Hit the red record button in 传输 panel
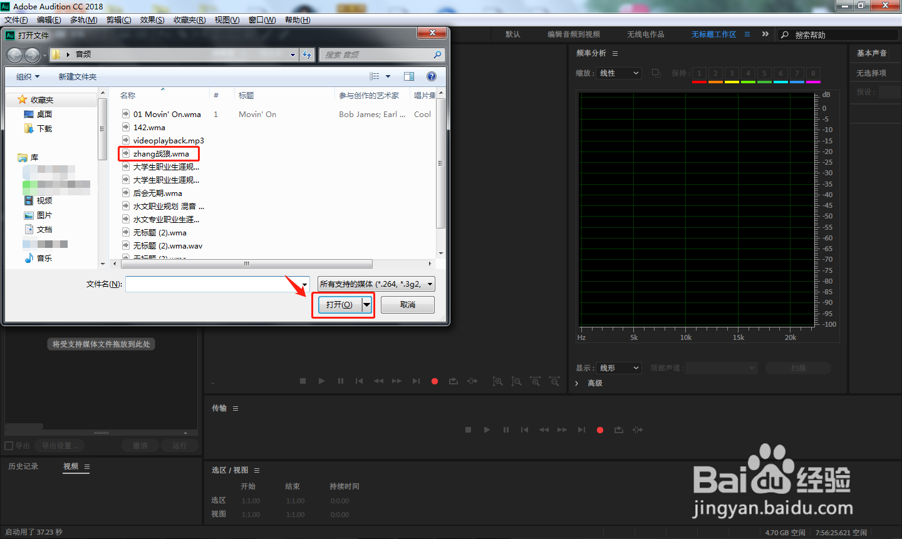The width and height of the screenshot is (902, 539). (x=600, y=430)
